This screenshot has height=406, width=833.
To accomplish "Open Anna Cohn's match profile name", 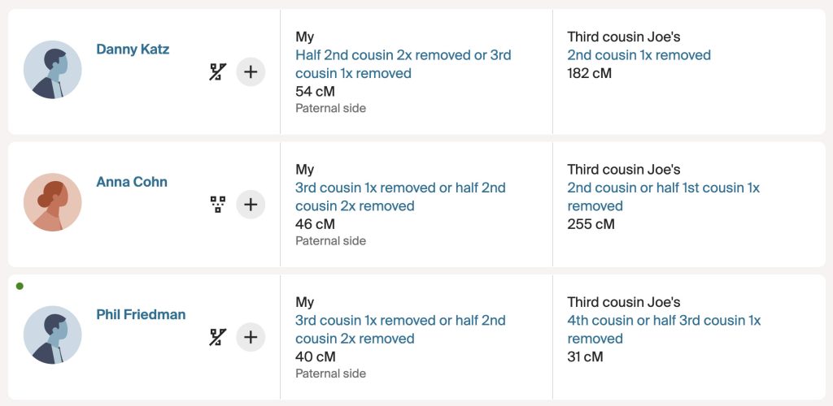I will tap(132, 182).
